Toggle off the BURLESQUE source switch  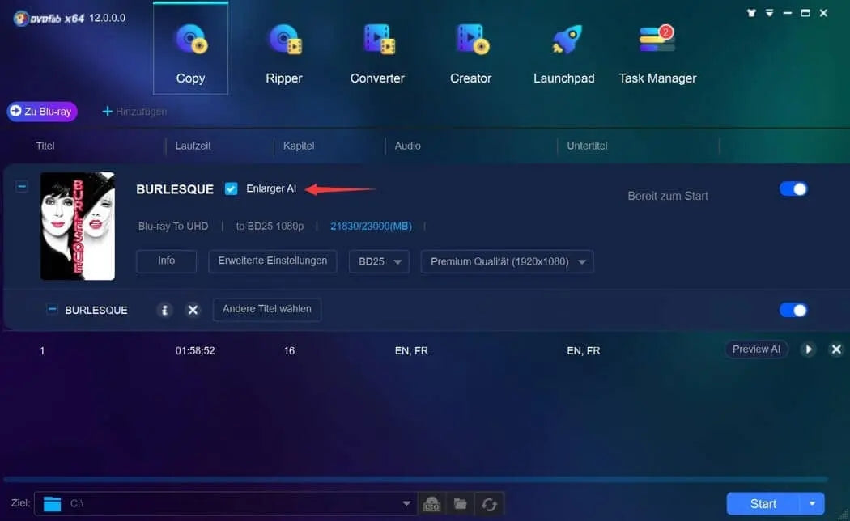(793, 188)
